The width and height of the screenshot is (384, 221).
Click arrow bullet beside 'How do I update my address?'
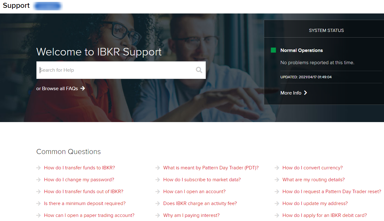point(277,203)
